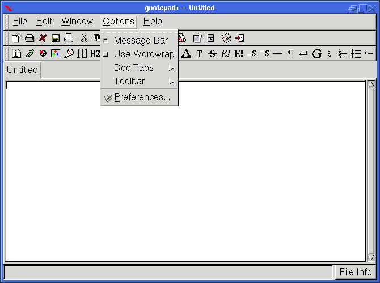This screenshot has height=283, width=380.
Task: Click the red X window menu icon in title bar
Action: 9,8
